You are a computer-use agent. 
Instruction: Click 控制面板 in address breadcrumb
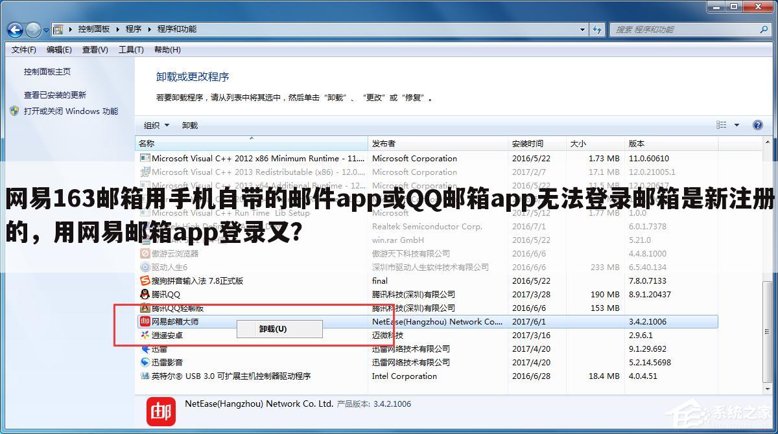tap(94, 29)
